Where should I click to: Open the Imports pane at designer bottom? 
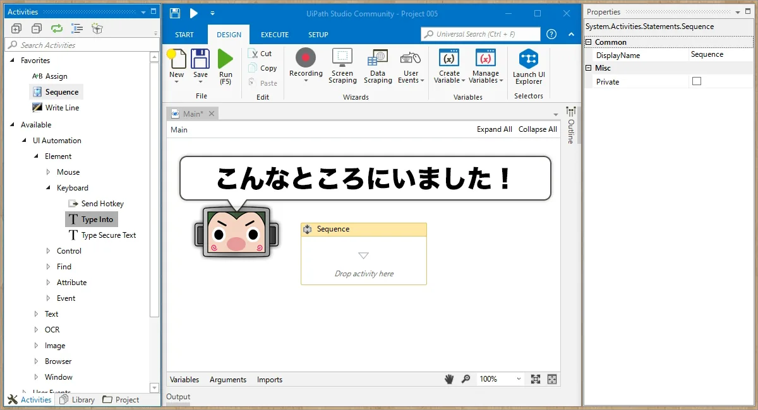[270, 380]
